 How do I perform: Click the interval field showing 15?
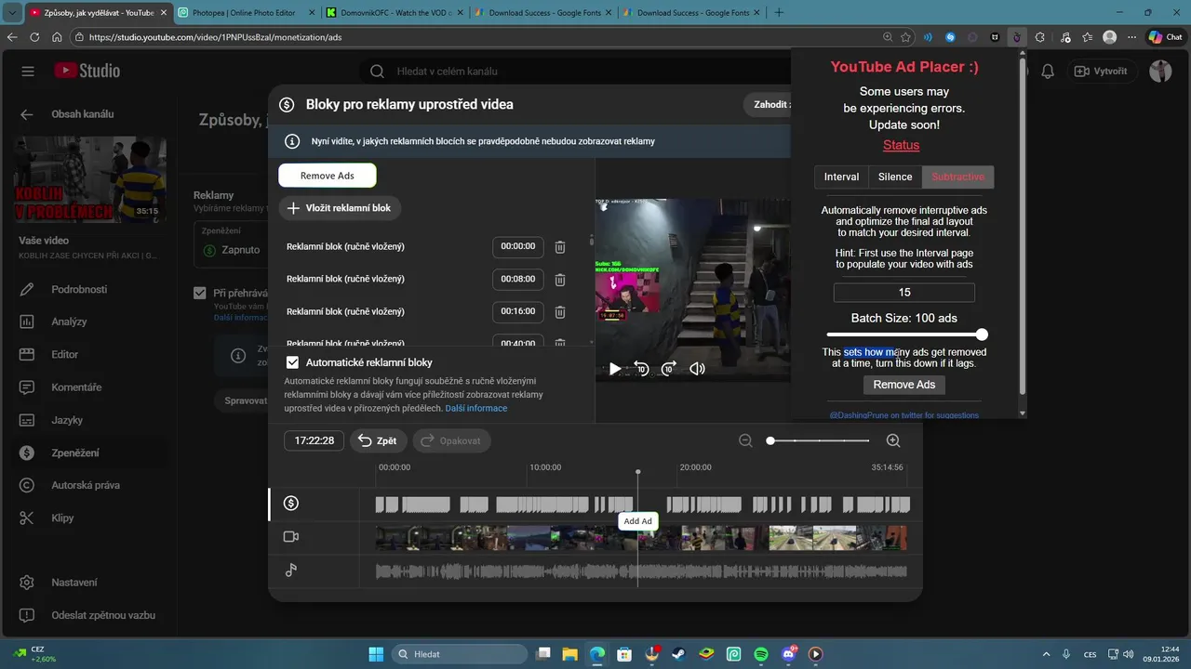pos(904,293)
